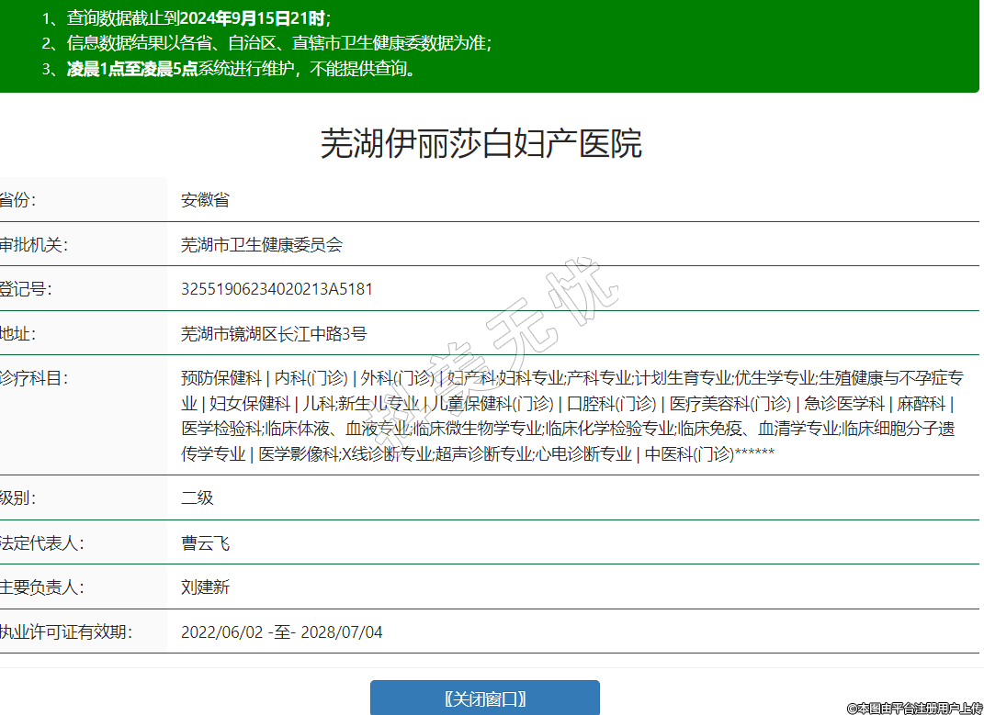The width and height of the screenshot is (984, 715).
Task: Click the main person in charge 刘建新
Action: pos(205,587)
